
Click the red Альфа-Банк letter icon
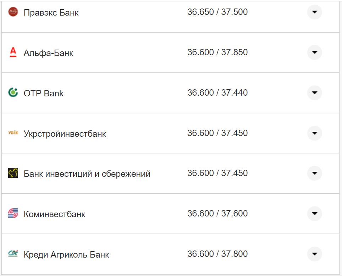tap(13, 52)
